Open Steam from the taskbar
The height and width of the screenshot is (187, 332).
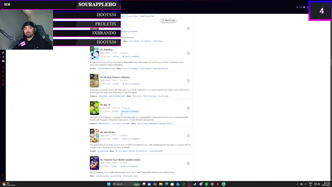point(195,184)
